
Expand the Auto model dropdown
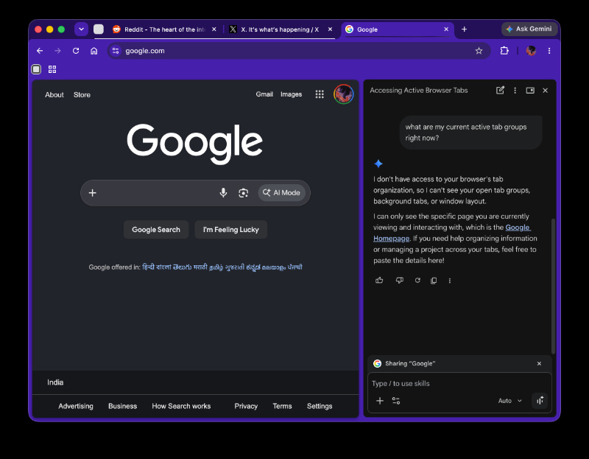509,401
